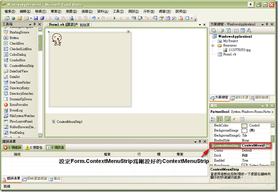
Task: Click the Save icon in the toolbar
Action: tap(36, 18)
